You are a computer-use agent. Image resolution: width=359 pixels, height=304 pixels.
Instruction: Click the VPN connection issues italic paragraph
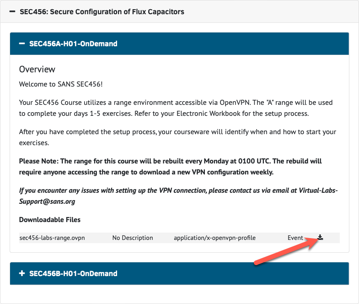pyautogui.click(x=178, y=196)
